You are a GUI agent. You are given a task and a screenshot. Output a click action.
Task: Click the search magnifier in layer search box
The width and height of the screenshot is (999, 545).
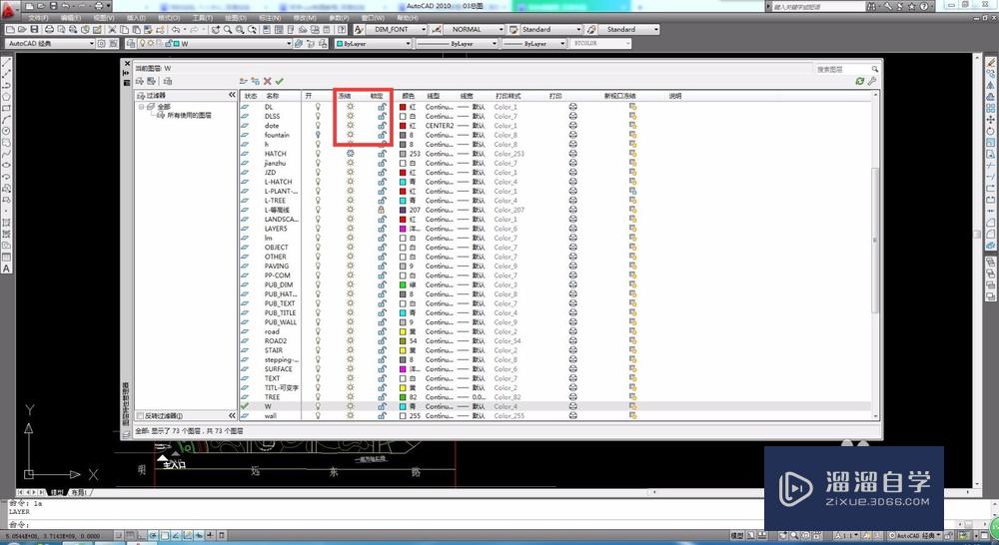[875, 69]
